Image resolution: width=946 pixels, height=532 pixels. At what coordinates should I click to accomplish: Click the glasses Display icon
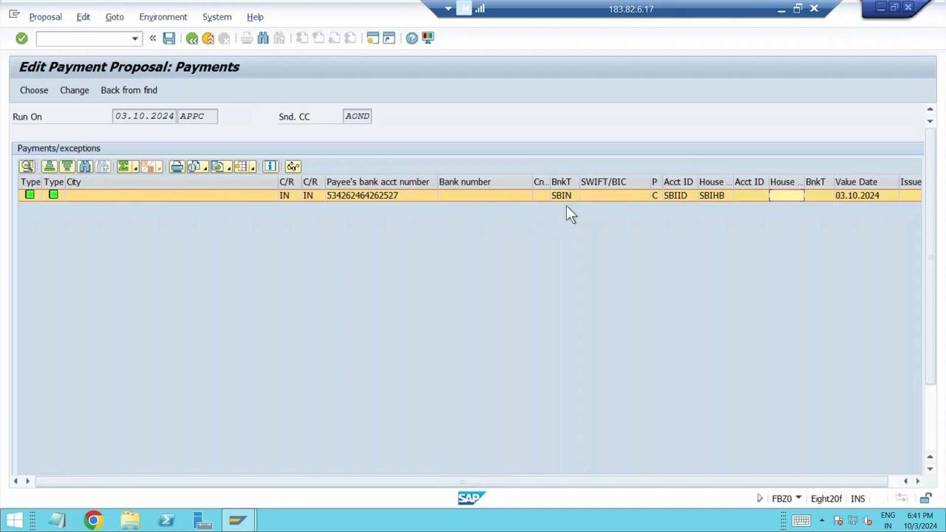click(x=293, y=166)
